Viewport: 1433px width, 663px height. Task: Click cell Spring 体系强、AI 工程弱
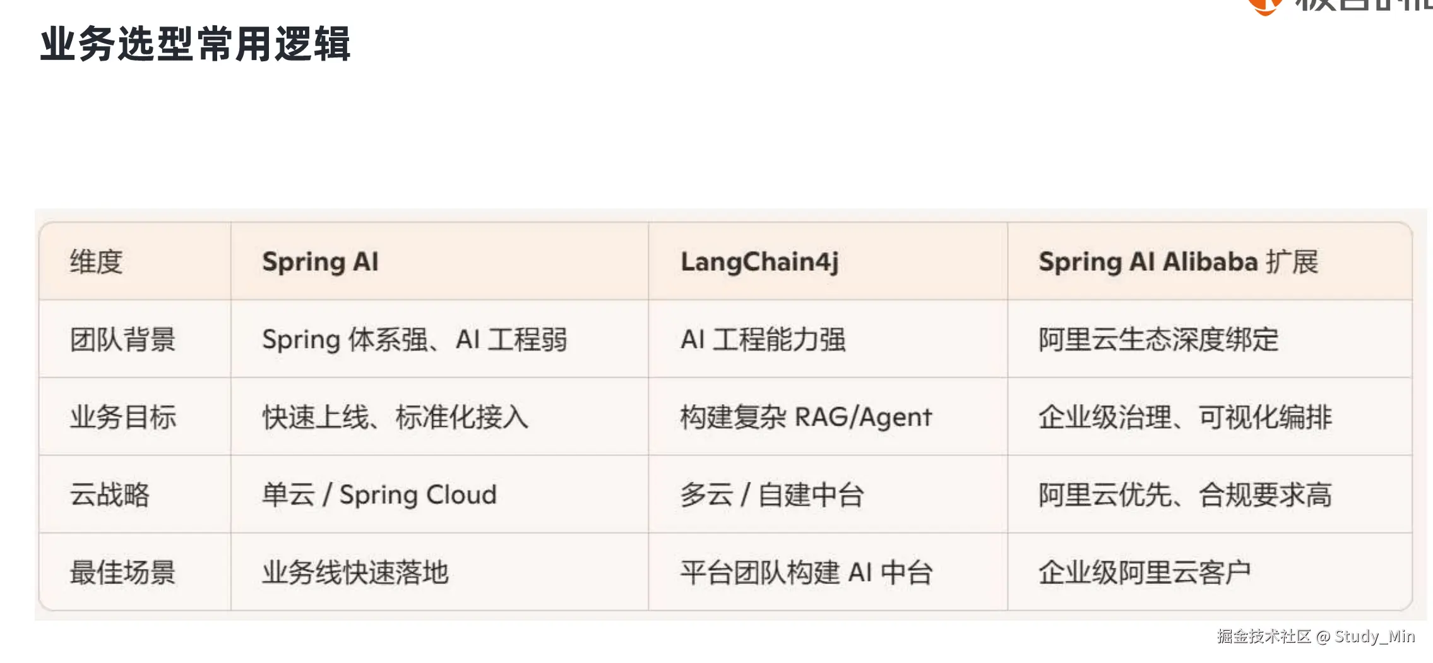[415, 340]
